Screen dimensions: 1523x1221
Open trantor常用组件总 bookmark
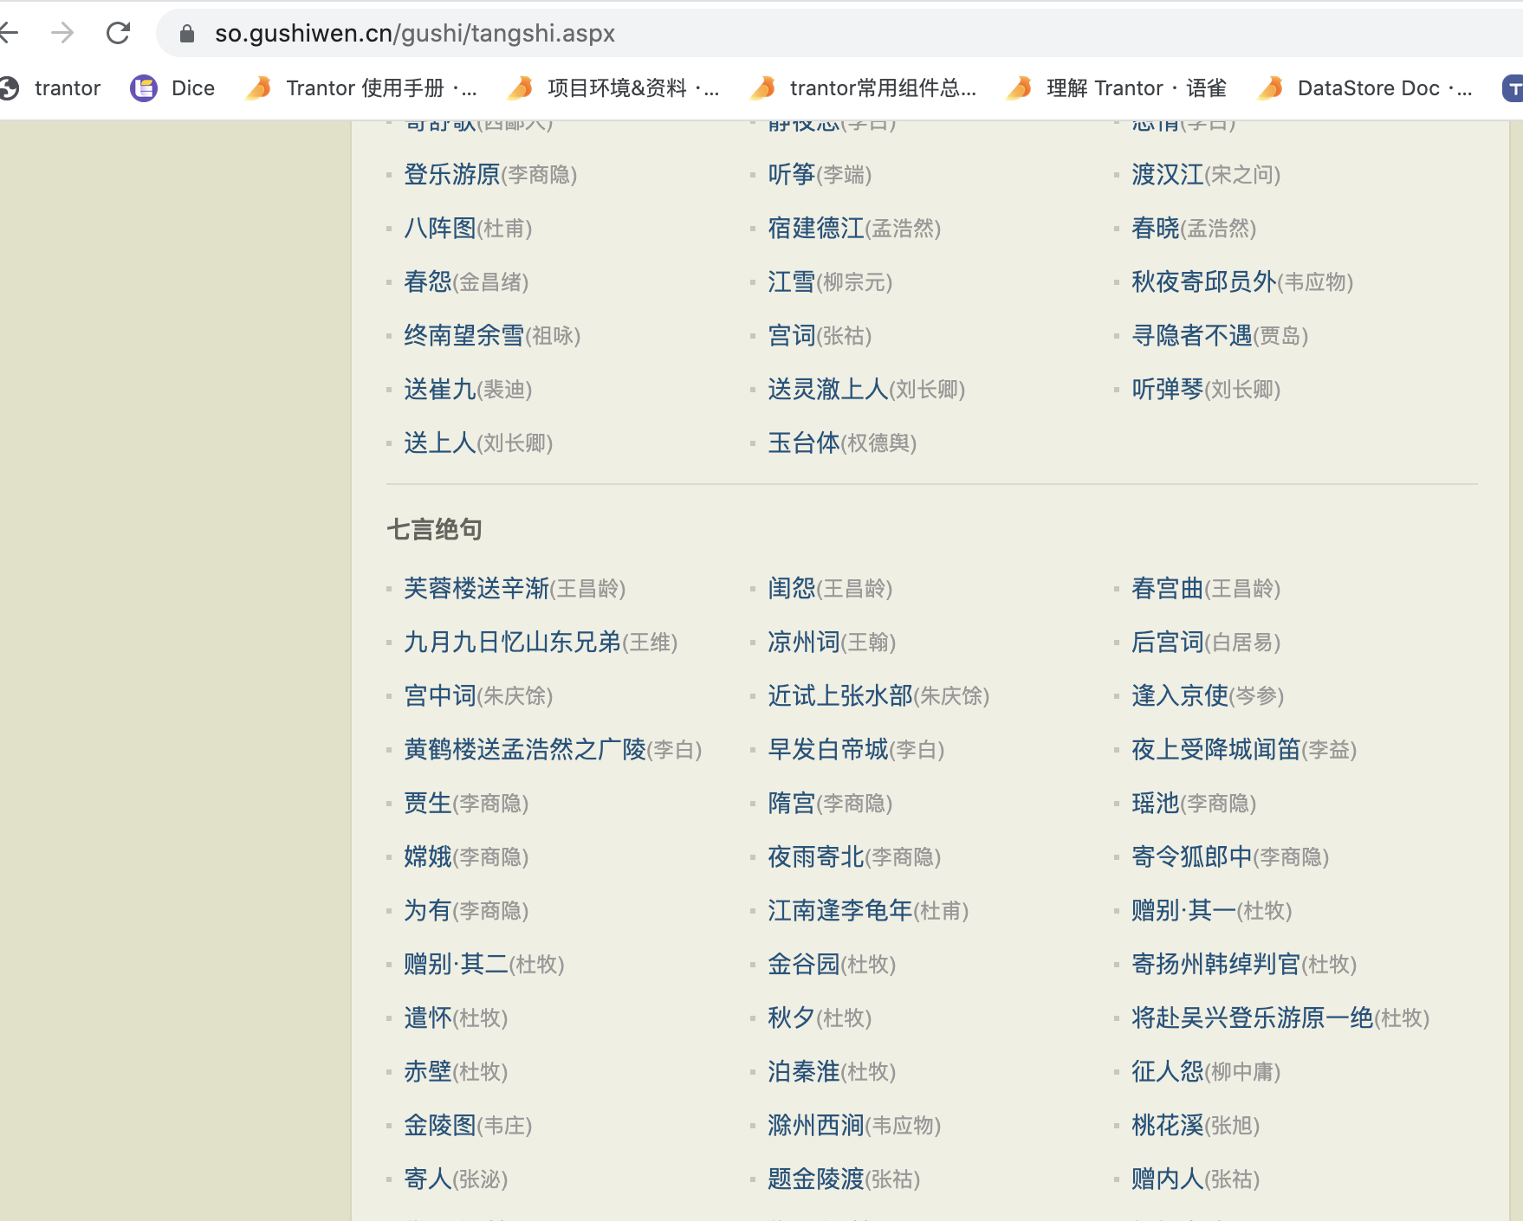click(x=864, y=88)
